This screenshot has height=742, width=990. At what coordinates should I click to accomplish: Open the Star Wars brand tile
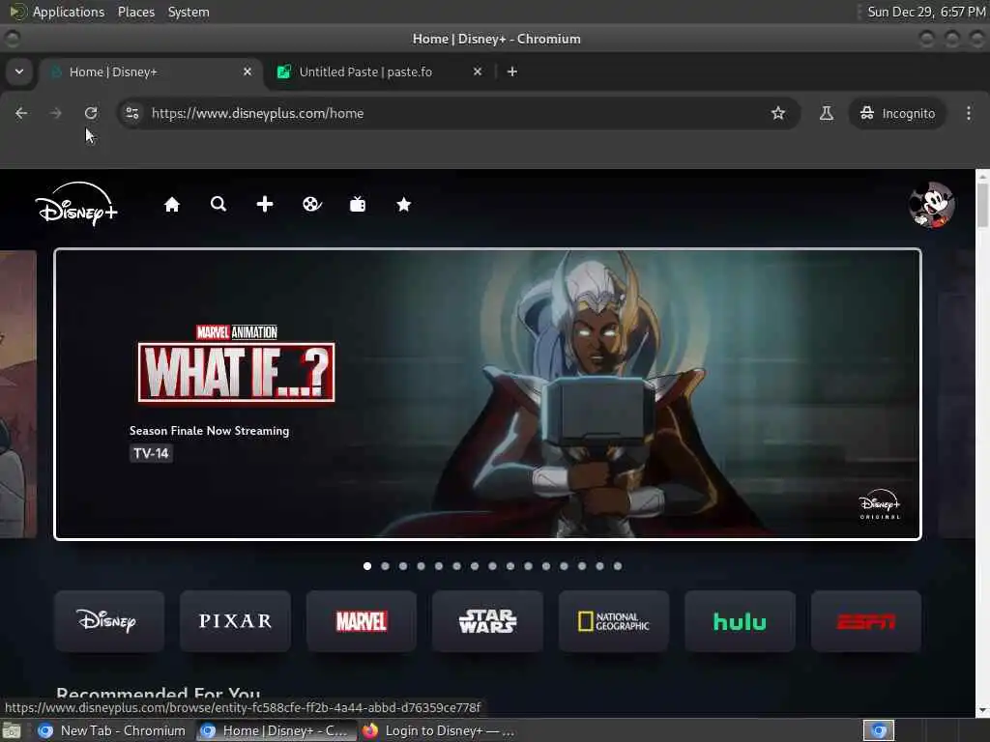tap(487, 621)
